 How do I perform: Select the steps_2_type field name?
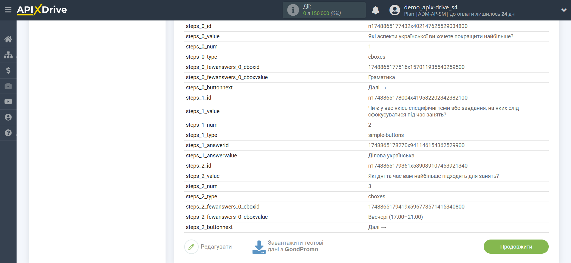pyautogui.click(x=201, y=196)
